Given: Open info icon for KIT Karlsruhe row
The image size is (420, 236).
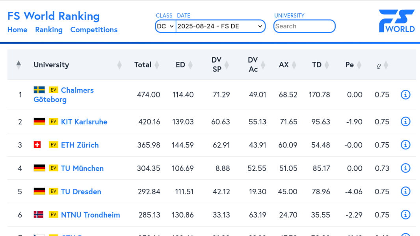Looking at the screenshot, I should [405, 122].
